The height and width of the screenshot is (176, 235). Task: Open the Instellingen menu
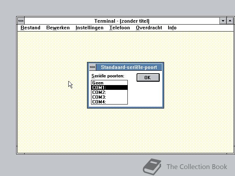pos(90,28)
